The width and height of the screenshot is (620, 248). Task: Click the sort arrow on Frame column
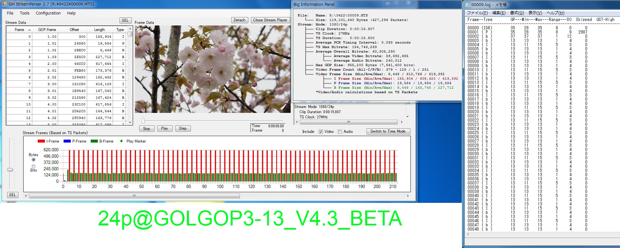click(30, 30)
